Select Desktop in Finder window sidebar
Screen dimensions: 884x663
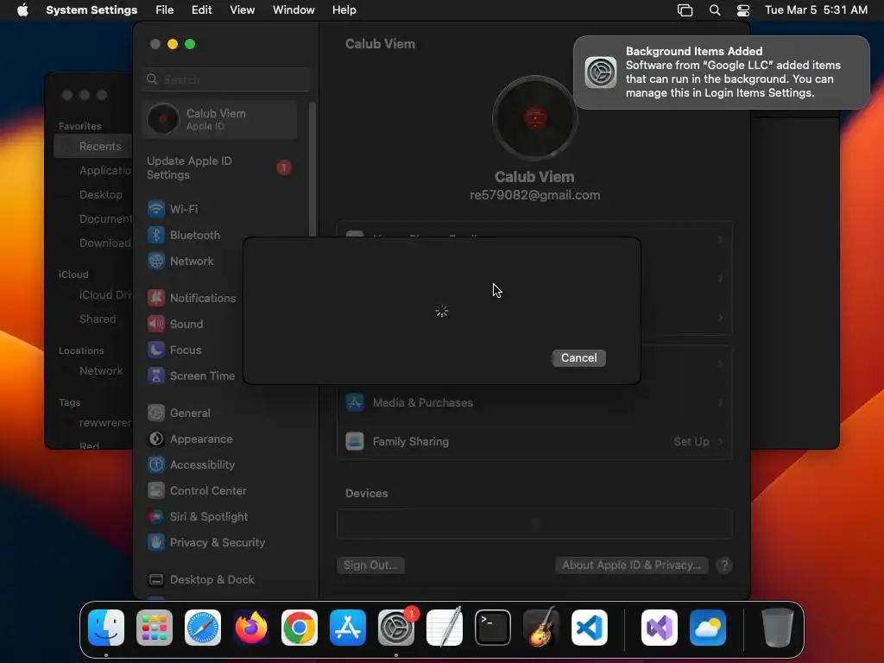coord(93,194)
